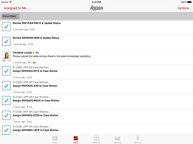
Task: Click the 3d deadline clock icon for SR#1RAN-RM1H
Action: [31, 30]
